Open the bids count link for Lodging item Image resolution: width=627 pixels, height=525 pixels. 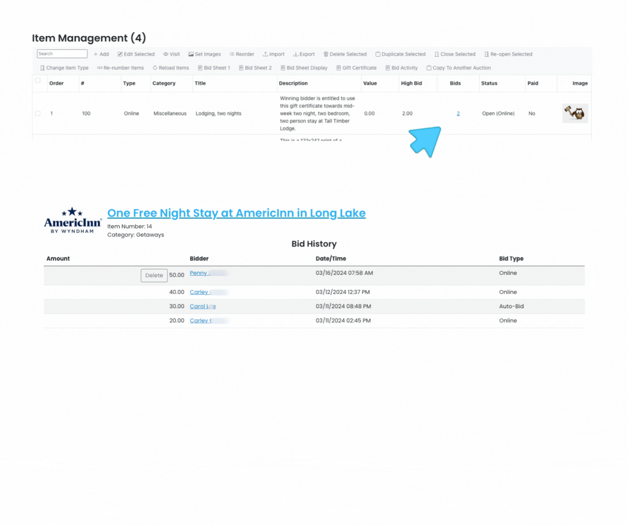(x=458, y=113)
